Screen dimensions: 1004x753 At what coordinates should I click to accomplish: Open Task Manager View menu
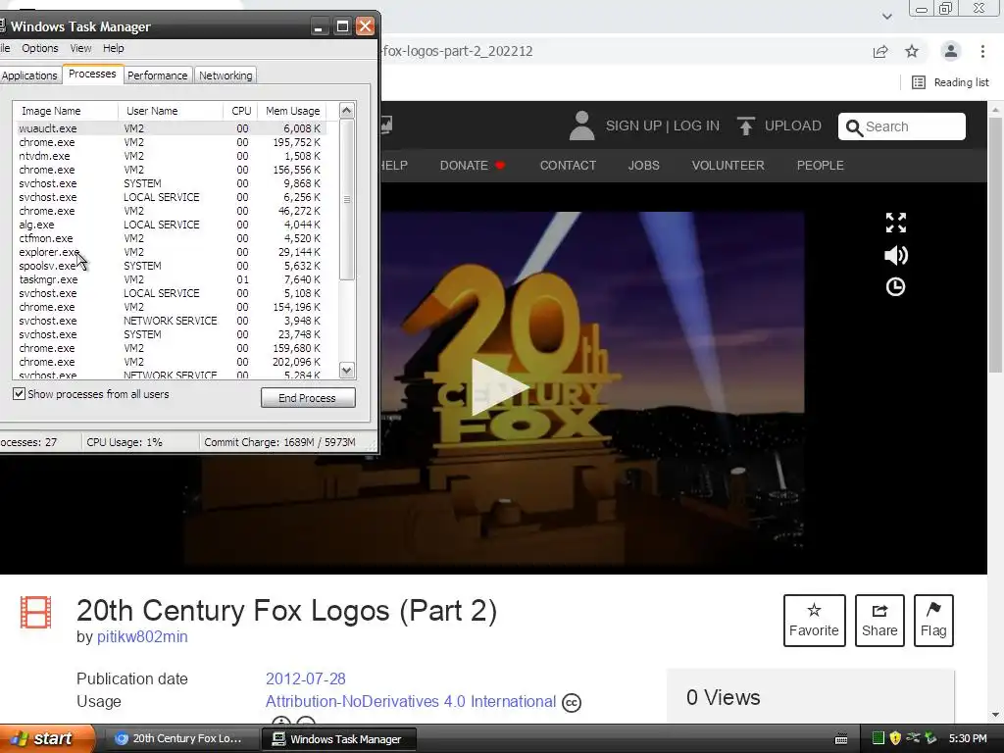coord(80,48)
